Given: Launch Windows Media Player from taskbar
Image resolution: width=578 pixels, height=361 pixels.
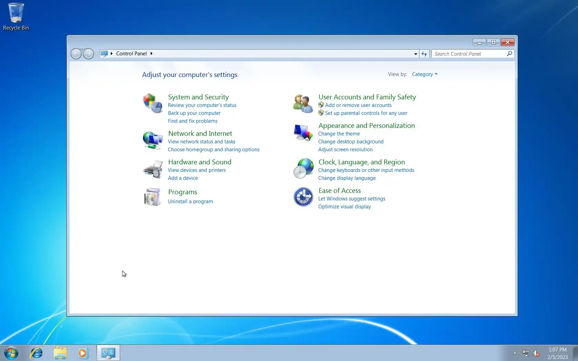Looking at the screenshot, I should [83, 353].
